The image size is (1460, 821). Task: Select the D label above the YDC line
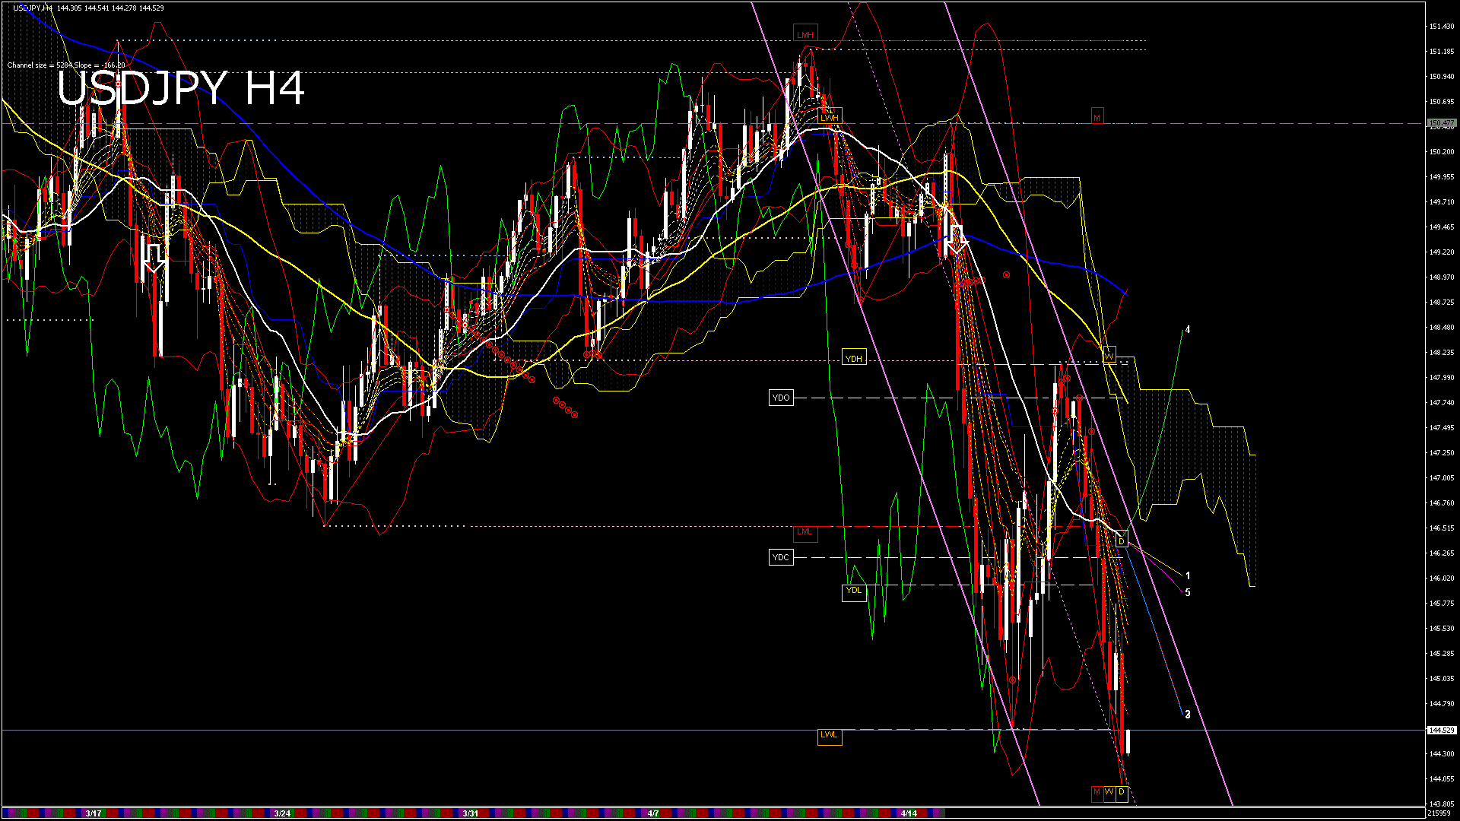click(1122, 540)
